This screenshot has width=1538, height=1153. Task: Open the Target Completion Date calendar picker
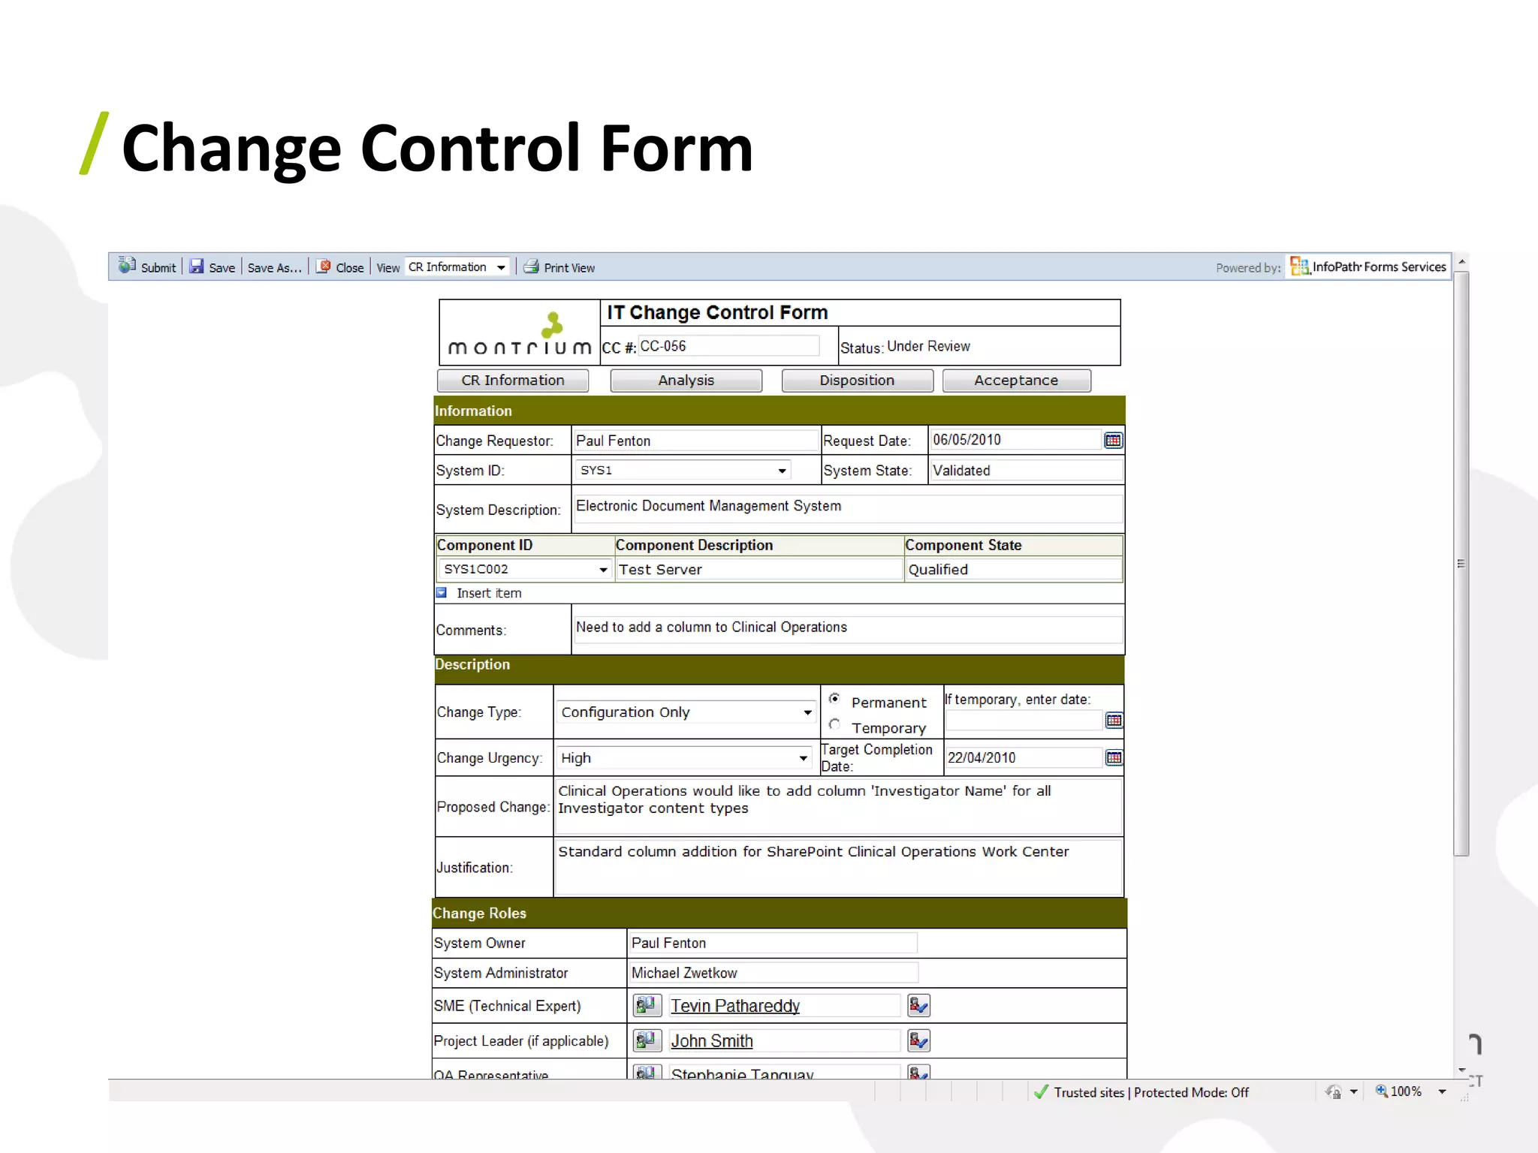click(x=1114, y=757)
